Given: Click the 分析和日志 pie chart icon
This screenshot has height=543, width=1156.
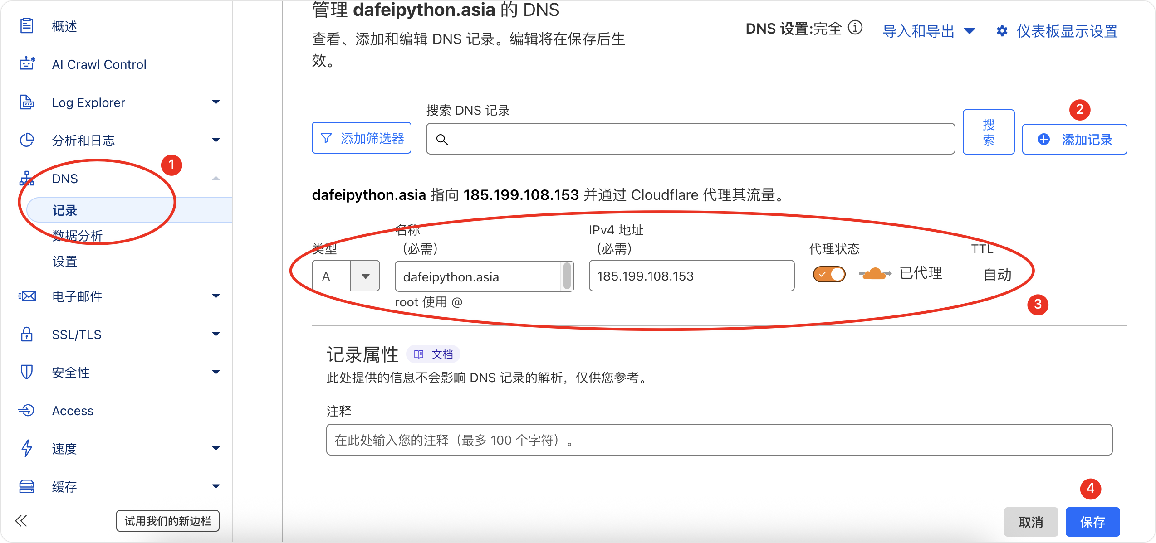Looking at the screenshot, I should point(27,140).
